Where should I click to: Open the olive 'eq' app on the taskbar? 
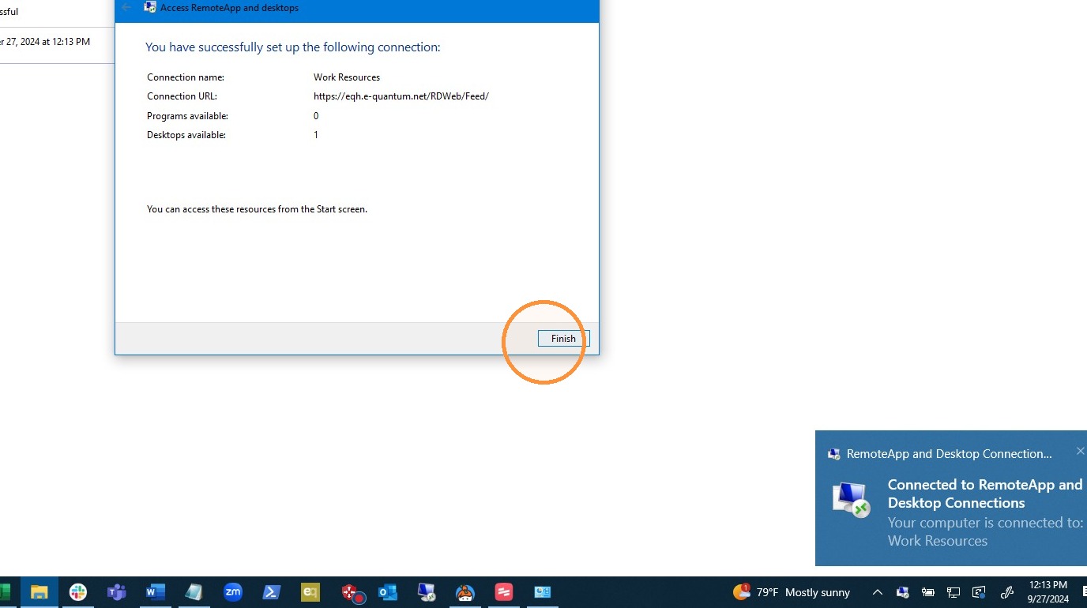click(310, 592)
